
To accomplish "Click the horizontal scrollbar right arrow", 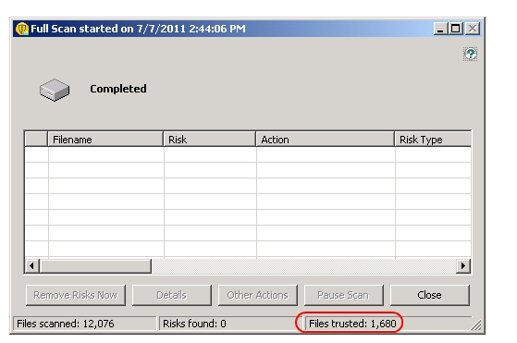I will (463, 265).
